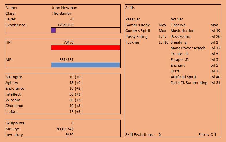Viewport: 226px width, 142px height.
Task: Click the 'Experience:' label
Action: point(16,25)
